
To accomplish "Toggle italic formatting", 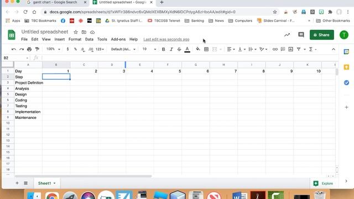I will coord(171,49).
